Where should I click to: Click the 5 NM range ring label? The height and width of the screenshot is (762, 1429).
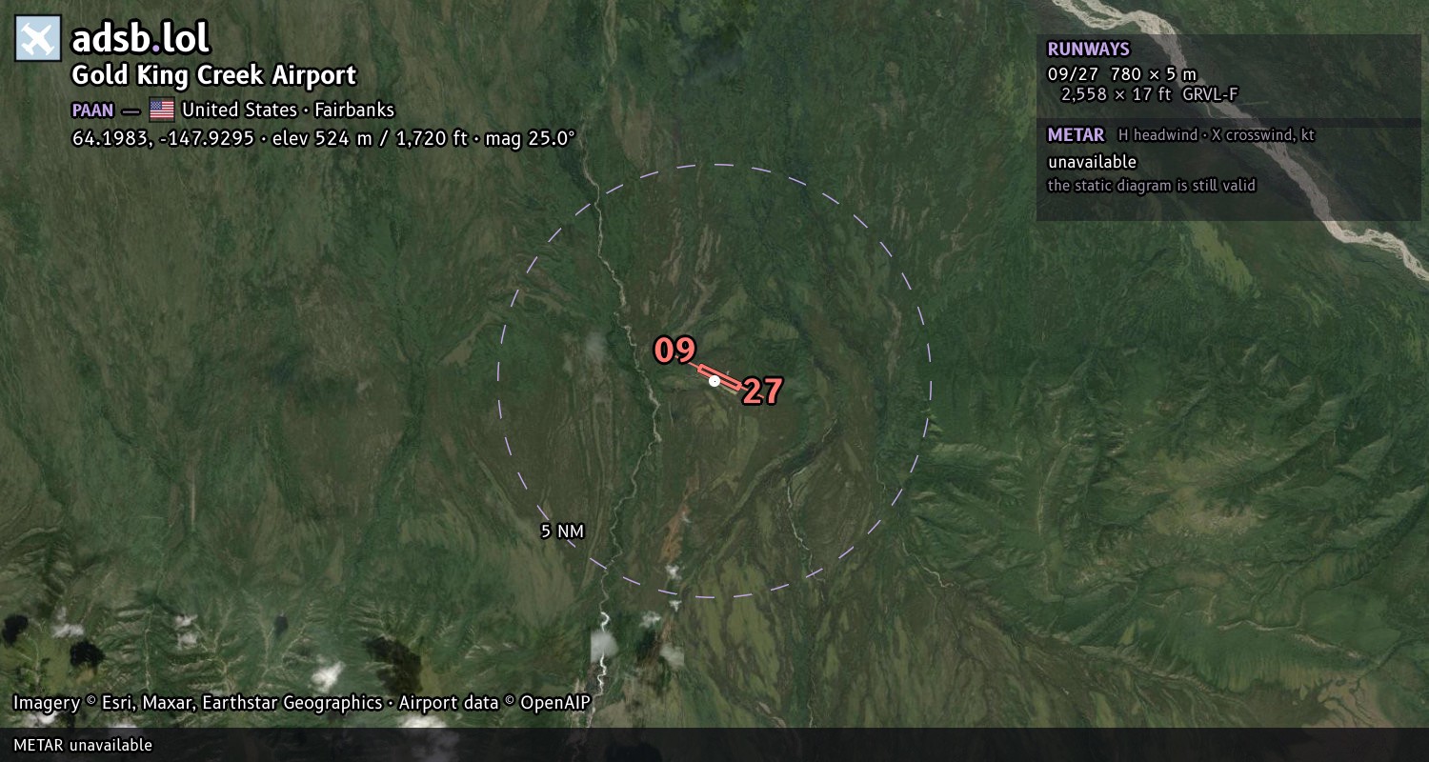pos(562,531)
